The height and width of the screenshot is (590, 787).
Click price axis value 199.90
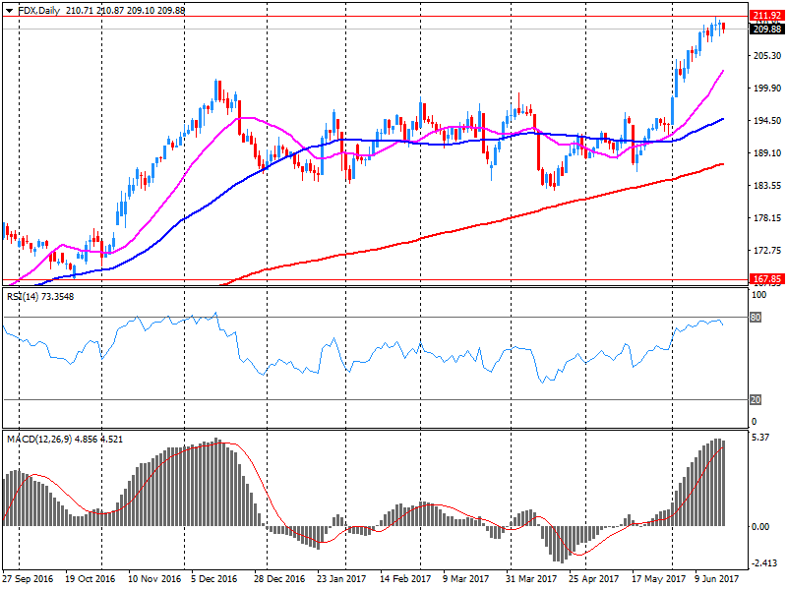(767, 88)
